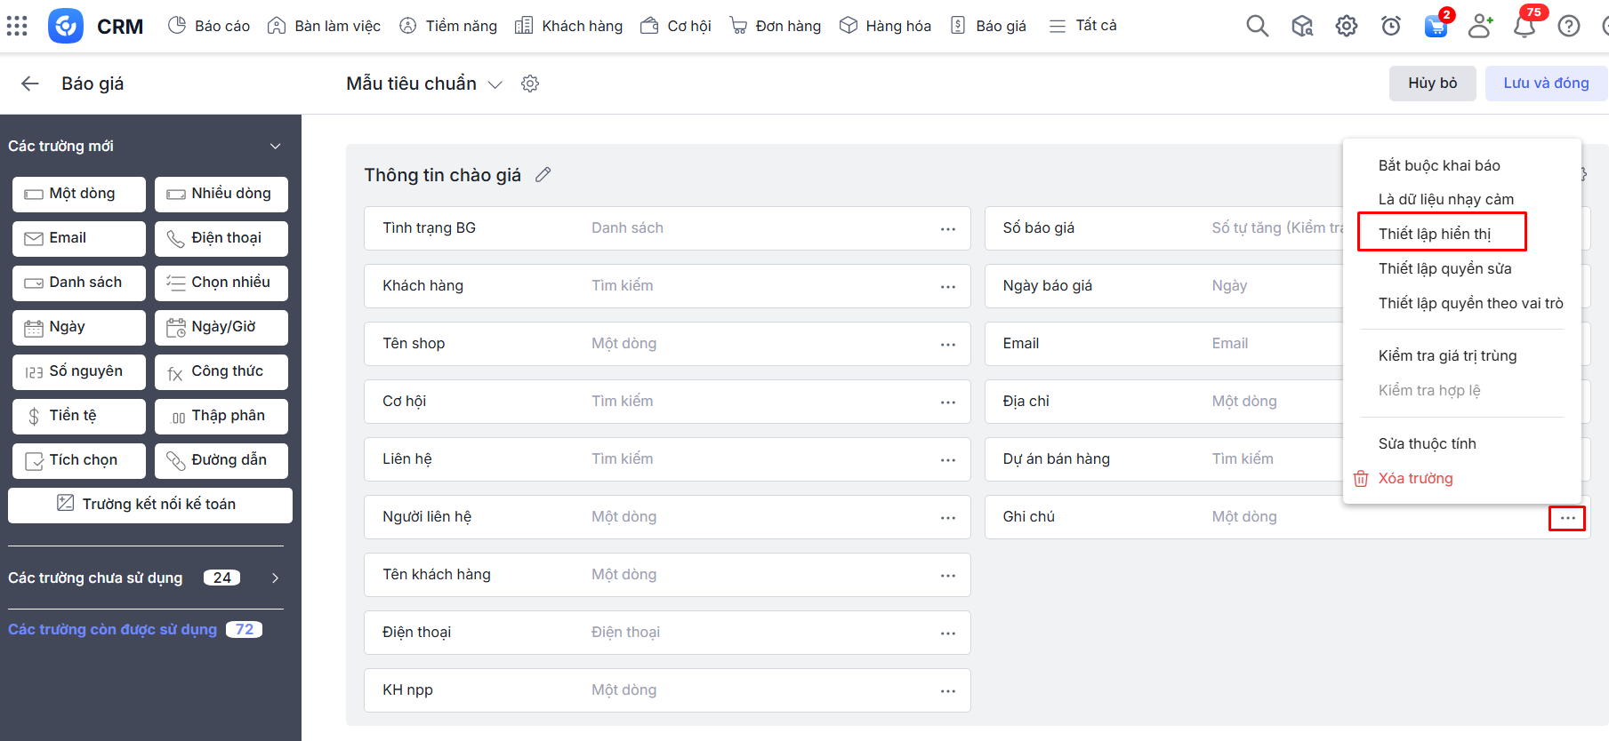1609x741 pixels.
Task: Open the notifications bell icon
Action: pyautogui.click(x=1525, y=26)
